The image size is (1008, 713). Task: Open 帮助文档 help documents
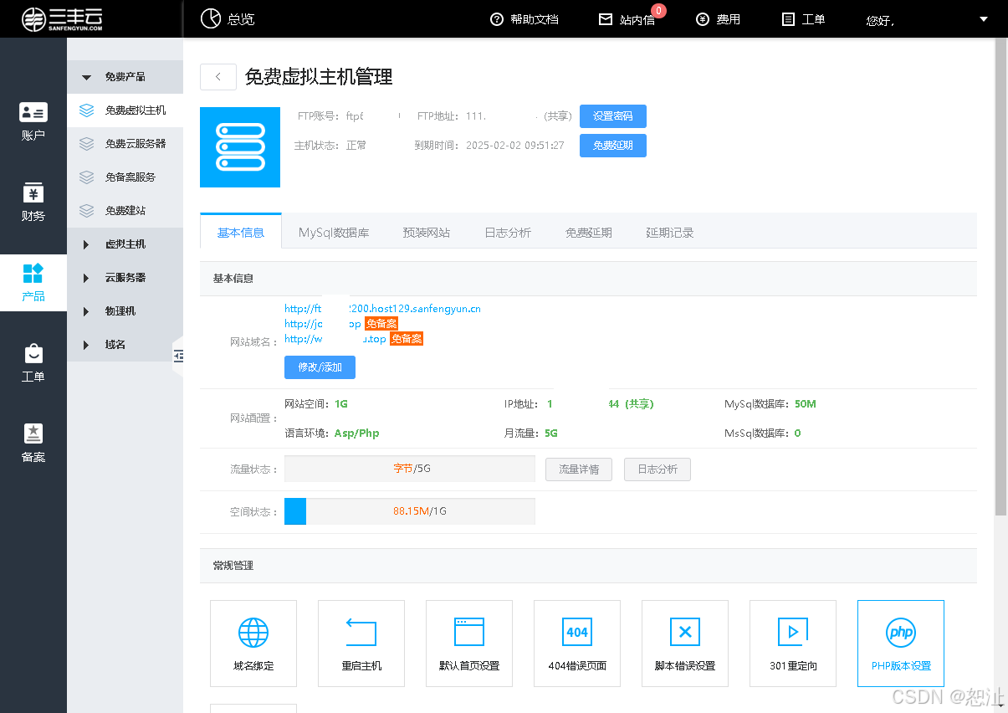click(524, 19)
